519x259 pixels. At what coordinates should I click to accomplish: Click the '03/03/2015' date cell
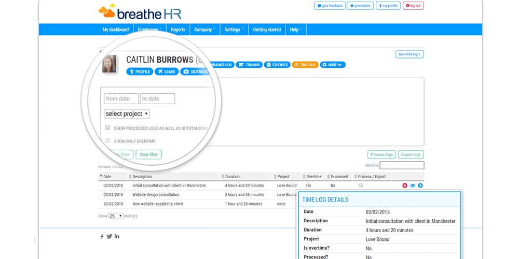(113, 195)
